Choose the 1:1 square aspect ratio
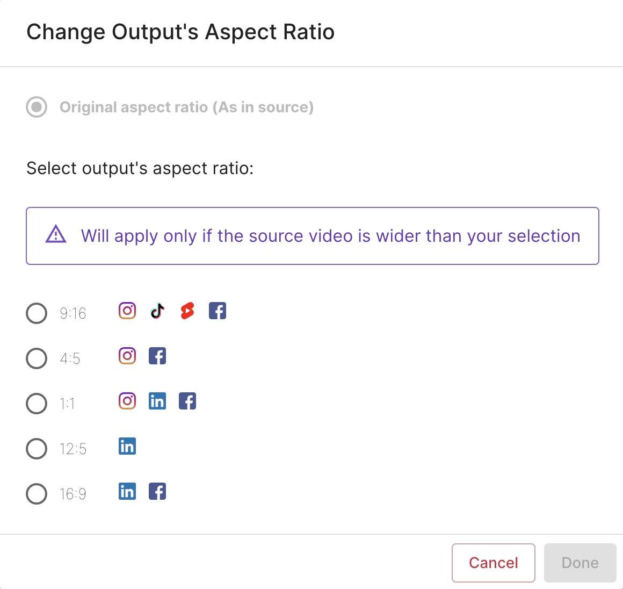 click(x=37, y=404)
